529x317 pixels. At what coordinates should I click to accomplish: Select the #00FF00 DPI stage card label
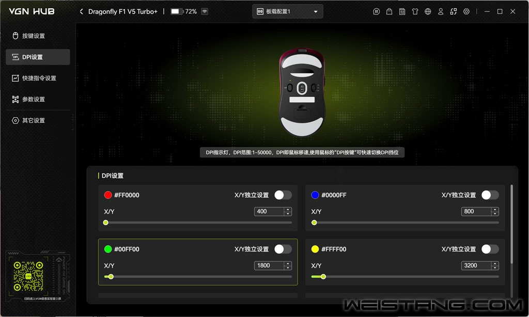click(x=127, y=249)
